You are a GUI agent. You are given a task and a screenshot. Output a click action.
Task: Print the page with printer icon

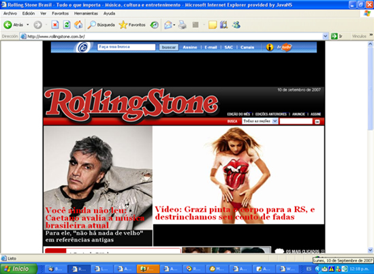coord(183,25)
